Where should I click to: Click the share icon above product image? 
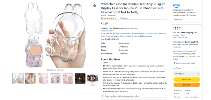(x=95, y=5)
